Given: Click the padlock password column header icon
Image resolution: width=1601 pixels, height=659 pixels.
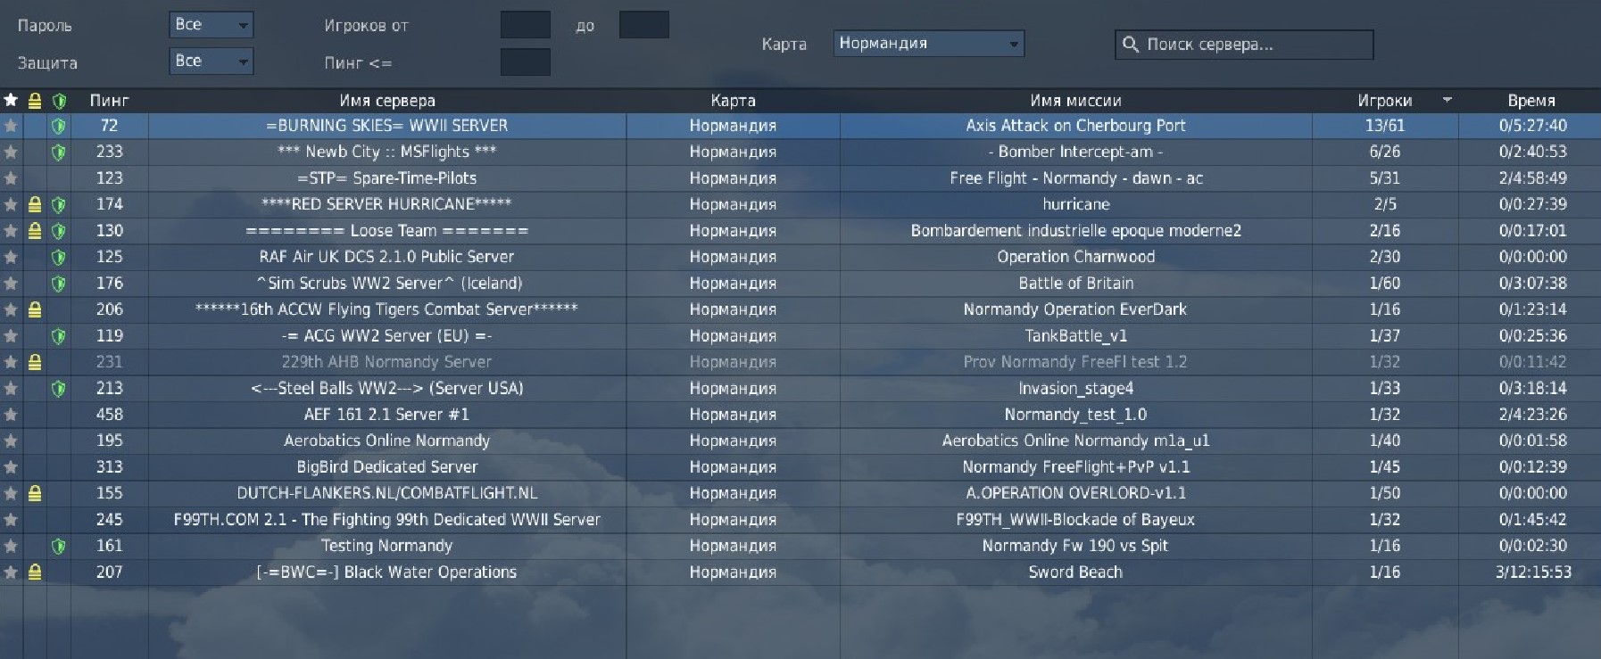Looking at the screenshot, I should pyautogui.click(x=35, y=101).
